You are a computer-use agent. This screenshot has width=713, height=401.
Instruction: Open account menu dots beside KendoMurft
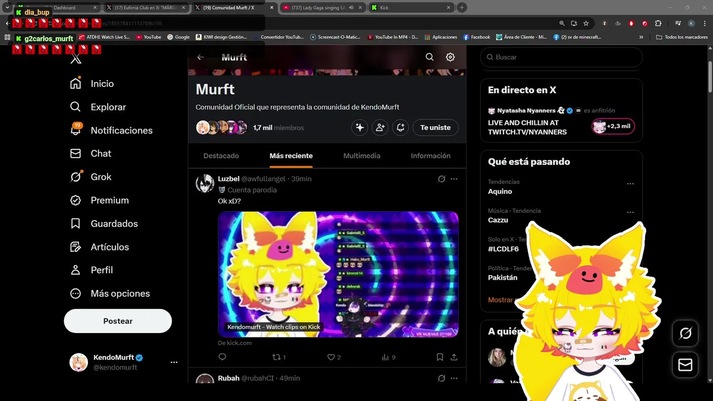coord(174,362)
